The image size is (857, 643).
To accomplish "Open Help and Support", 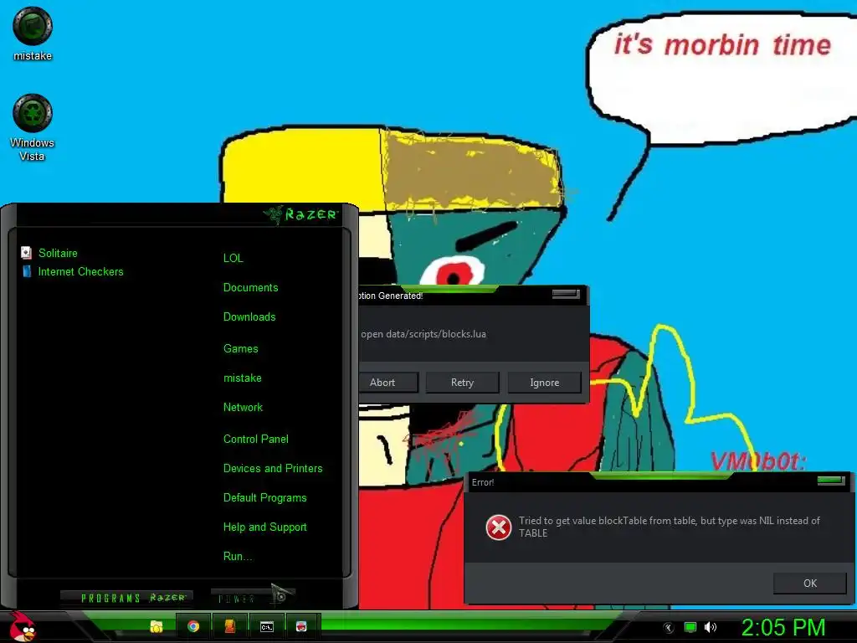I will click(x=264, y=527).
